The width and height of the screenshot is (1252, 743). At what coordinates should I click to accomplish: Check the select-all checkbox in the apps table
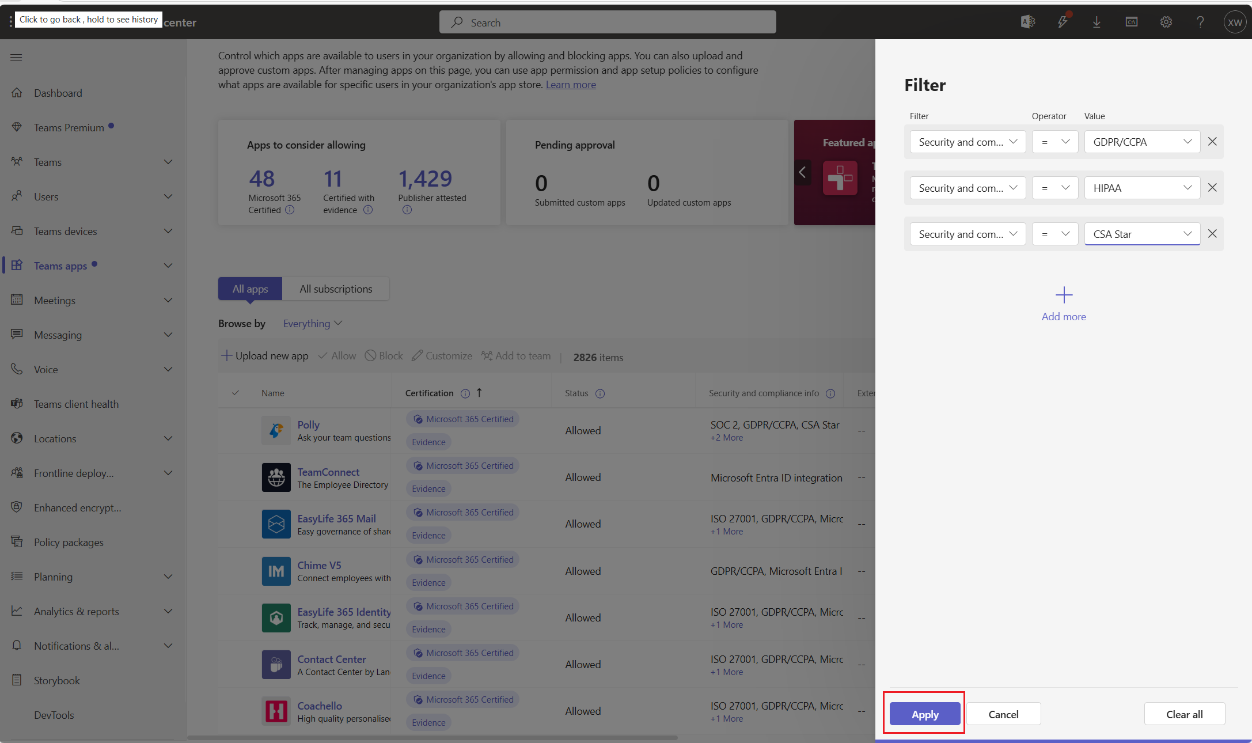pos(235,393)
